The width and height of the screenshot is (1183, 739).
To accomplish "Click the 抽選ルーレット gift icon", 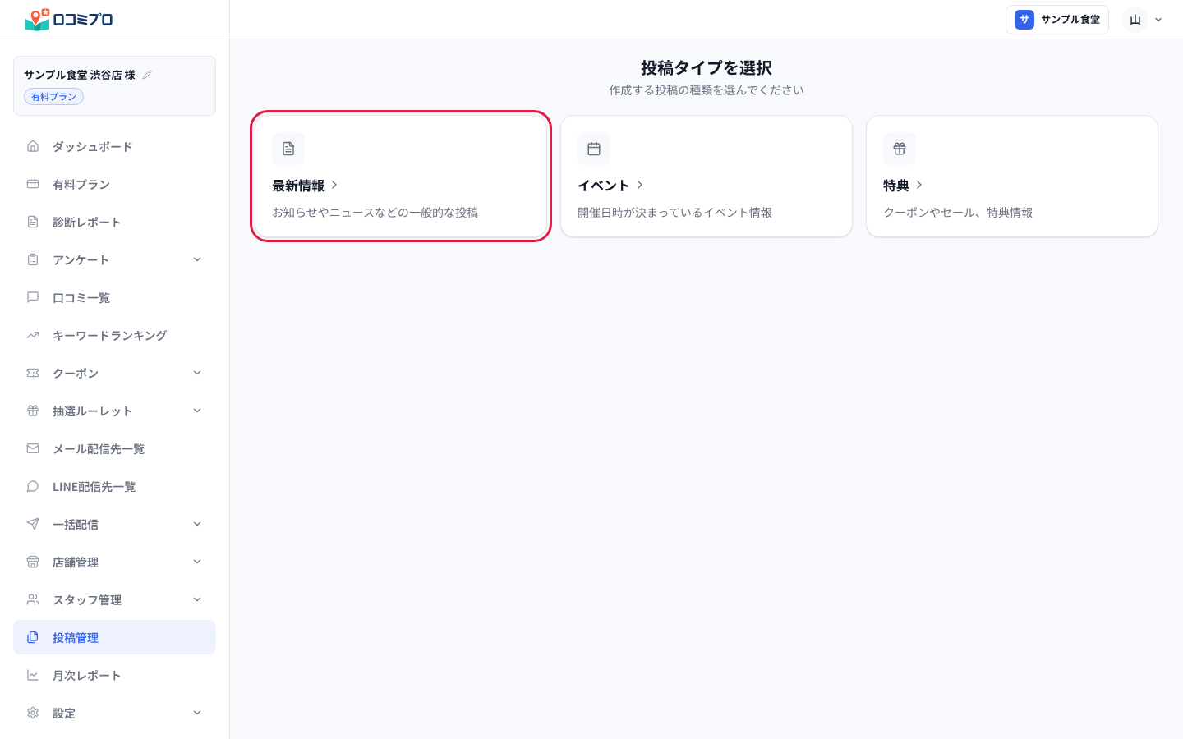I will (33, 411).
